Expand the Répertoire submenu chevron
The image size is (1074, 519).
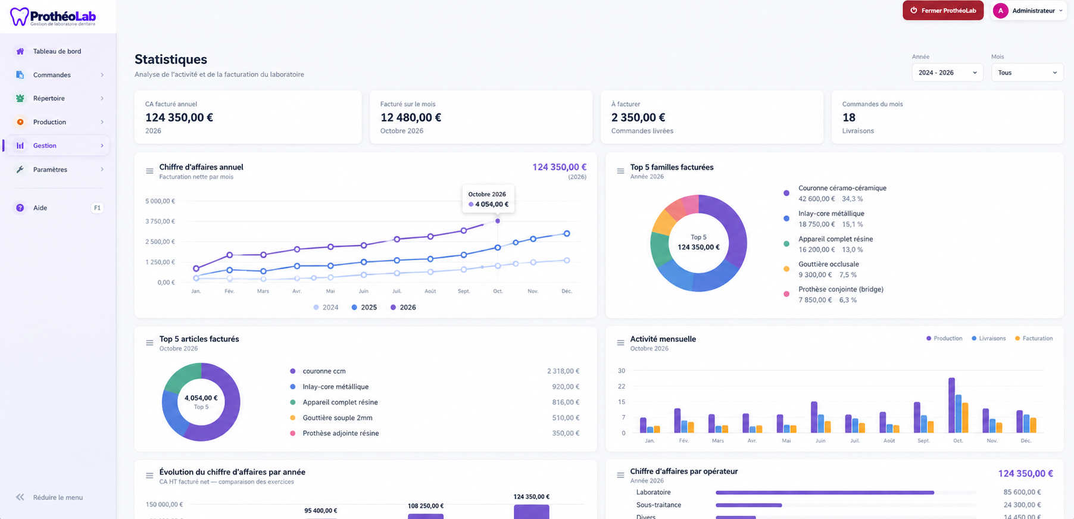click(102, 98)
